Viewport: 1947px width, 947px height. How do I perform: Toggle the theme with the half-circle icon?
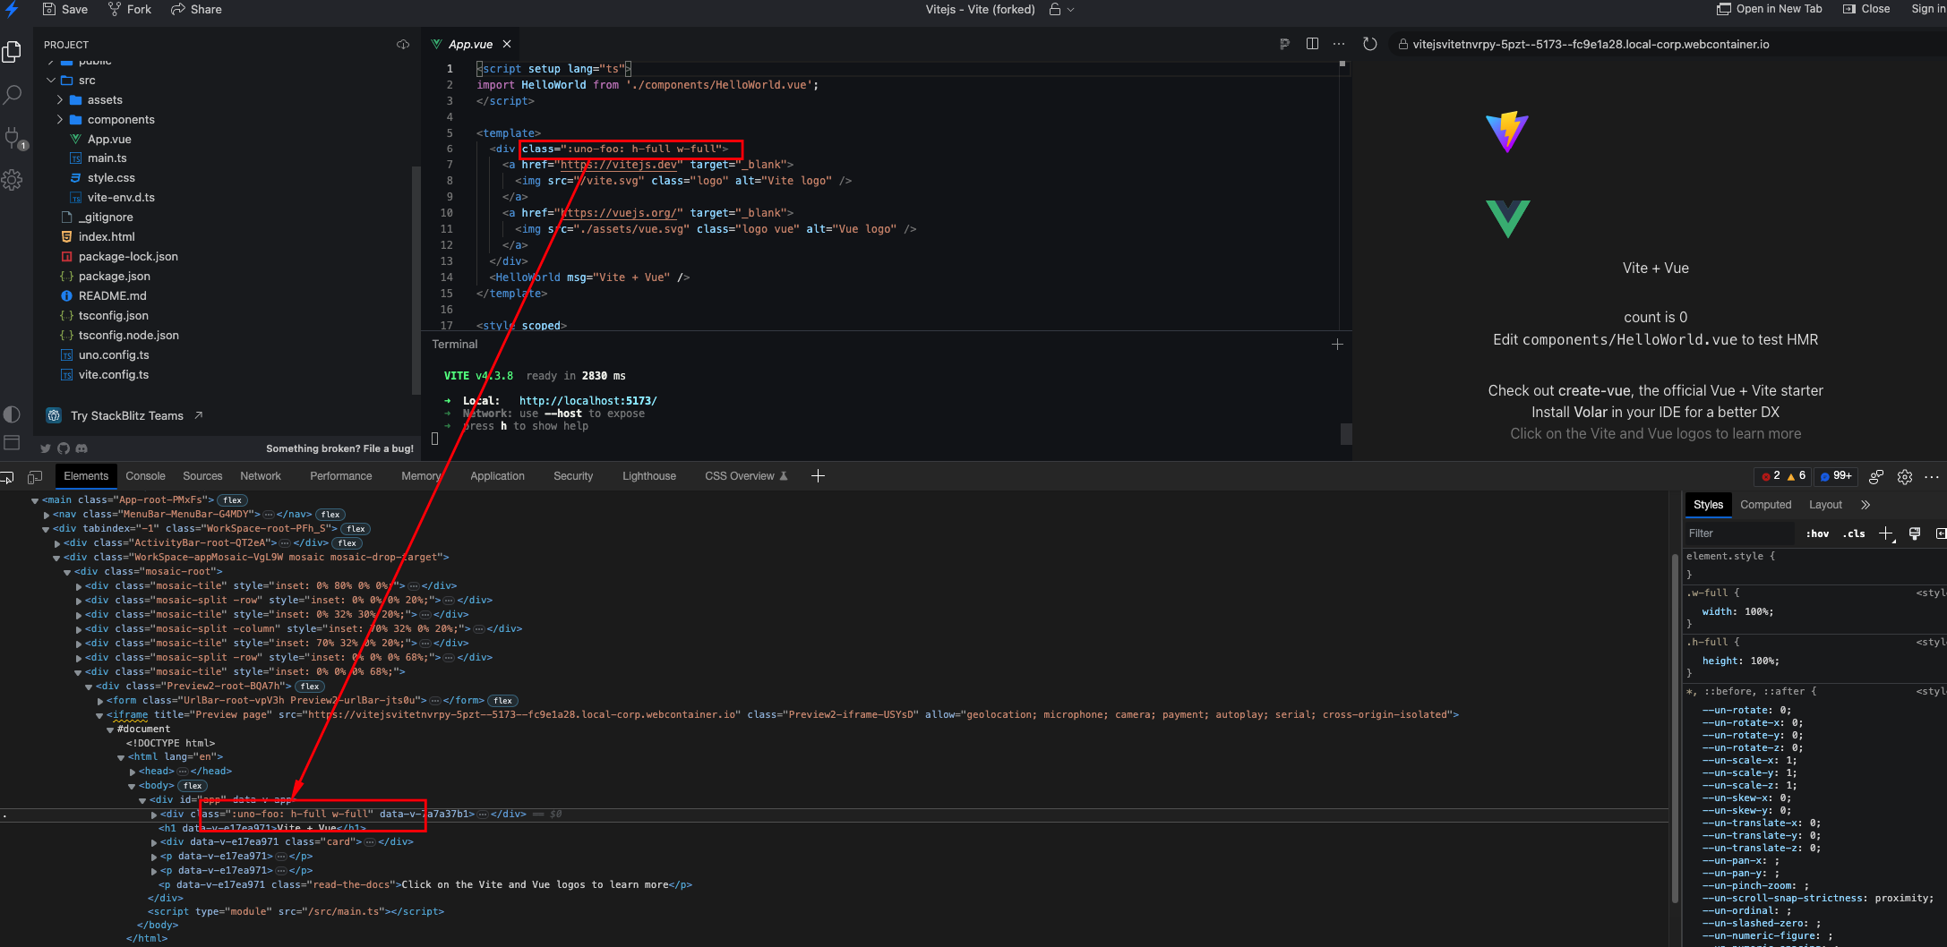13,414
